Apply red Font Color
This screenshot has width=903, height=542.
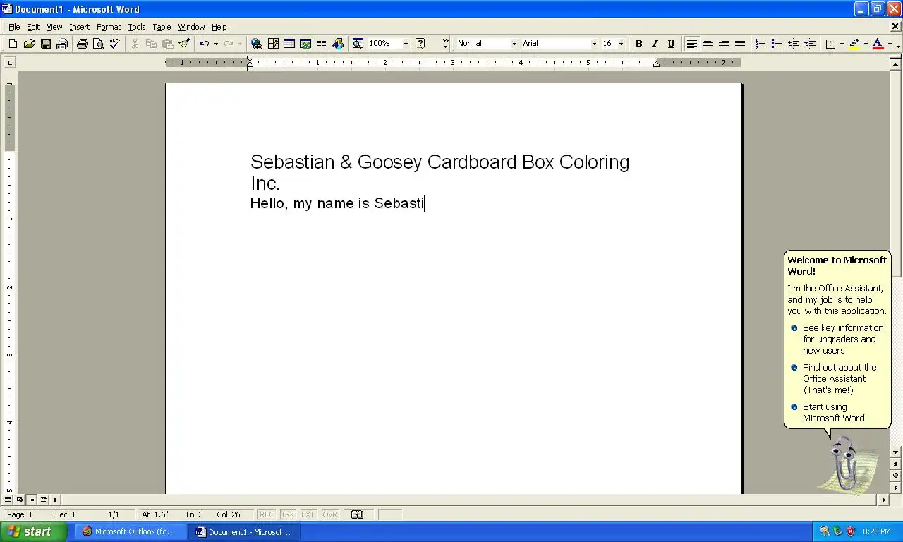pyautogui.click(x=878, y=44)
